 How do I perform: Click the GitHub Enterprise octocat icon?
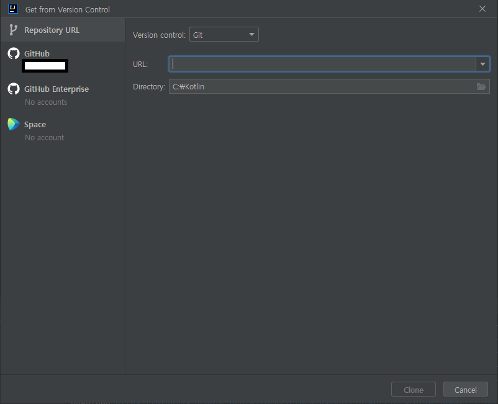coord(14,89)
